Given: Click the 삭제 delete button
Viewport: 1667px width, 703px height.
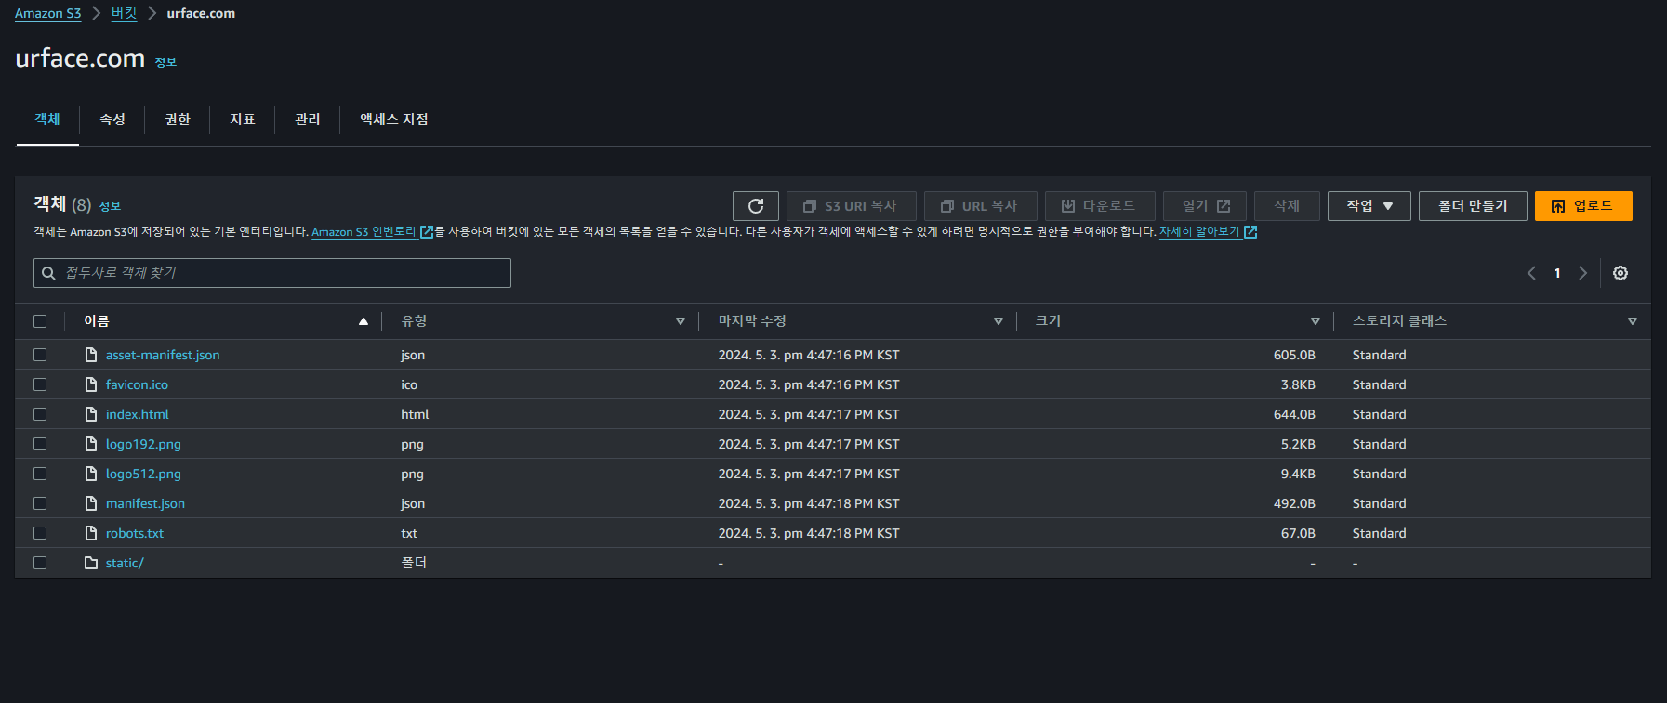Looking at the screenshot, I should [1287, 206].
